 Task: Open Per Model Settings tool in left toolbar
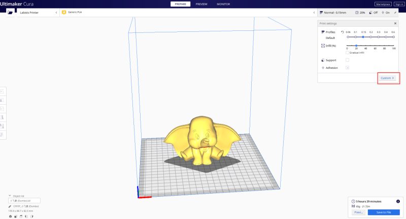tap(2, 126)
